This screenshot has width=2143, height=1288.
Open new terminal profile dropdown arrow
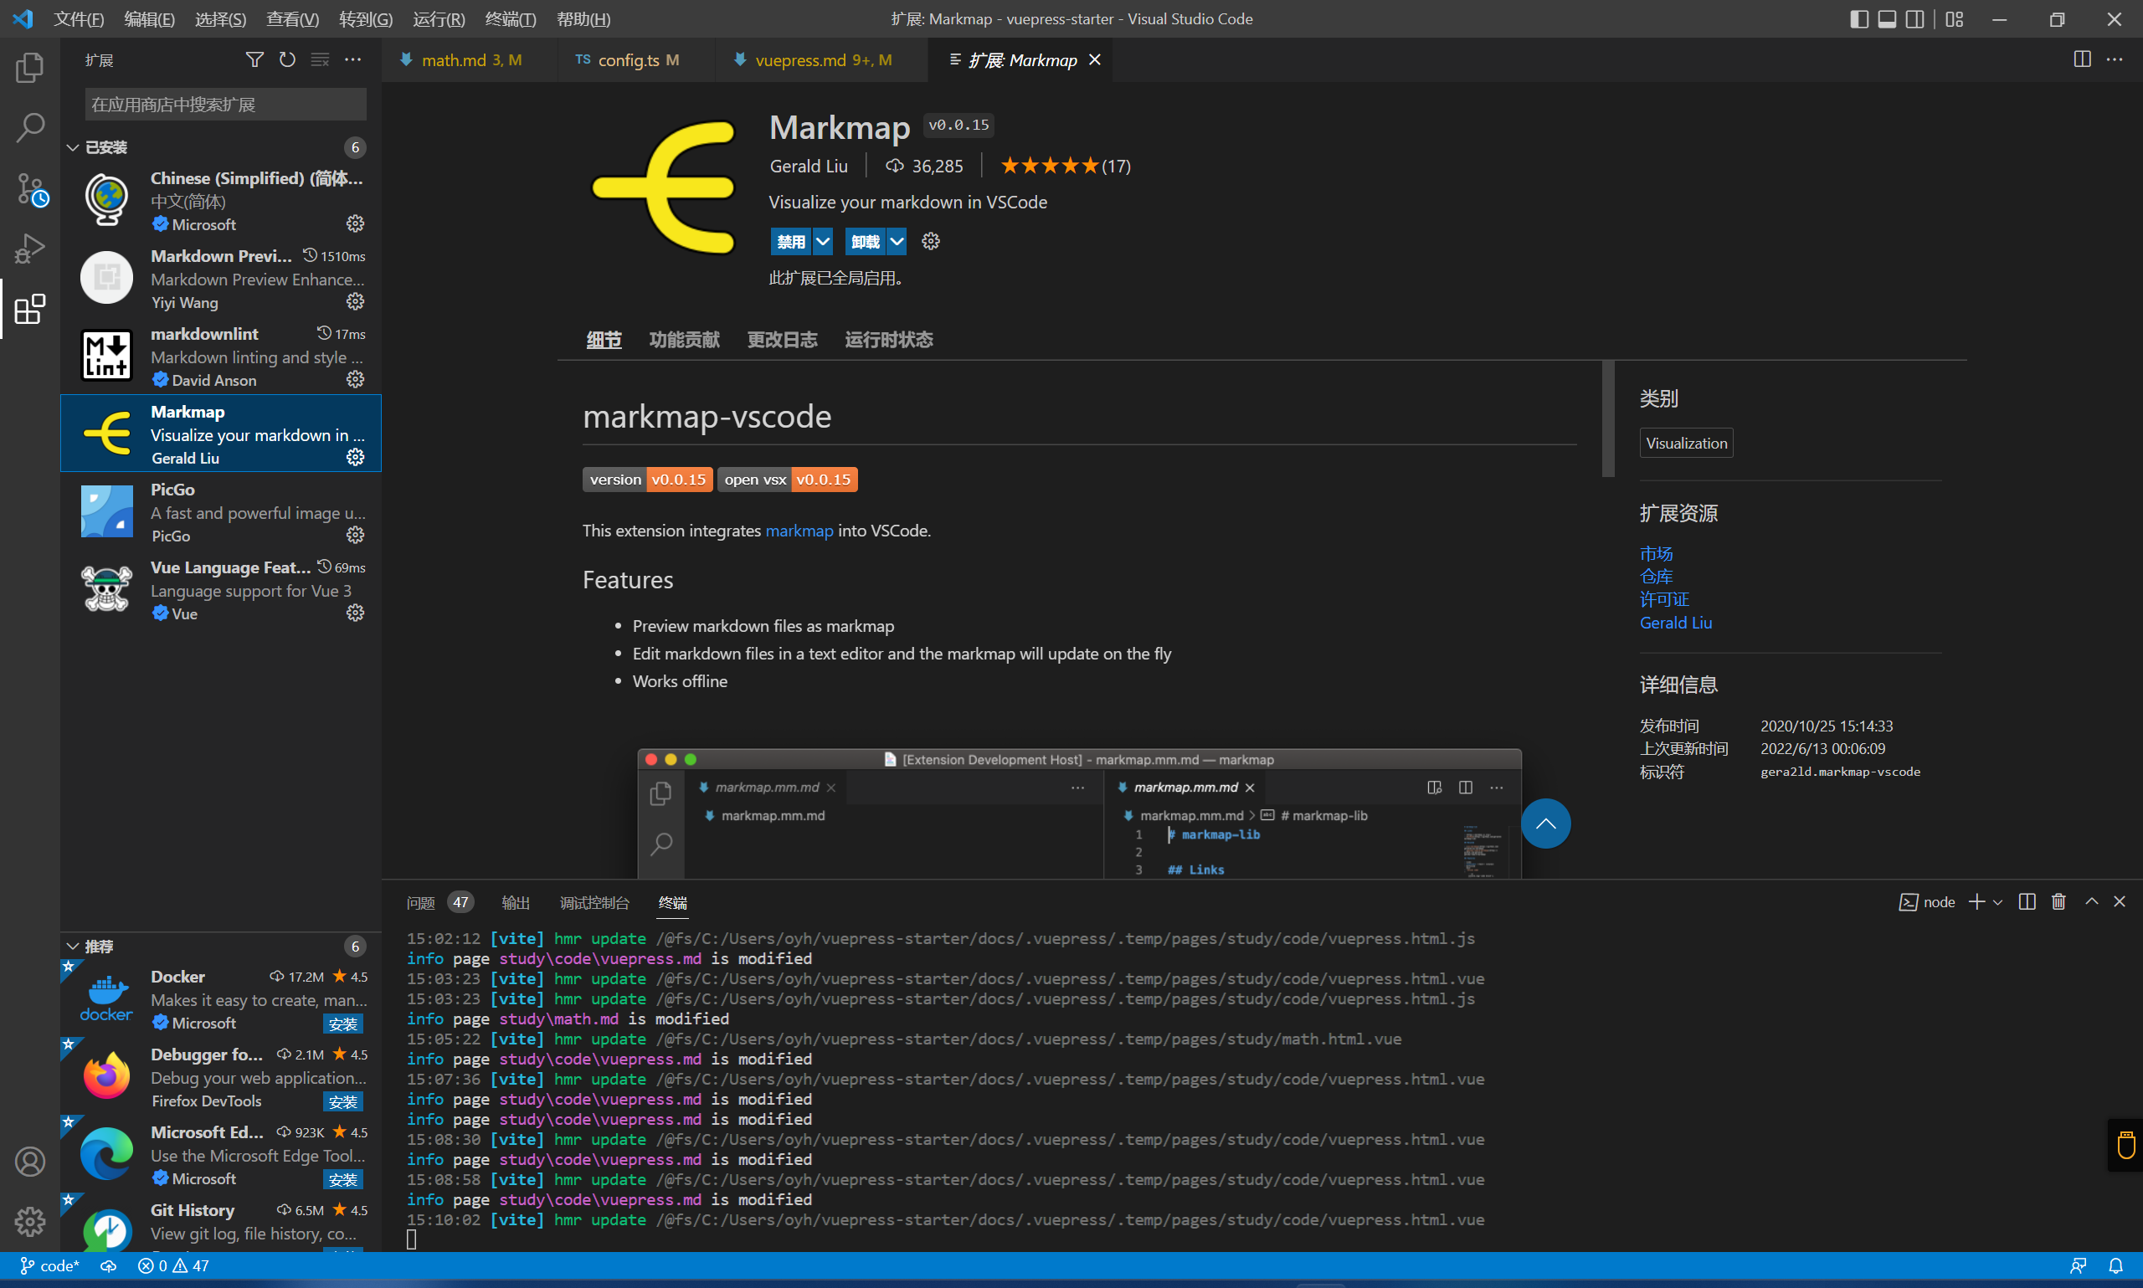(1998, 903)
